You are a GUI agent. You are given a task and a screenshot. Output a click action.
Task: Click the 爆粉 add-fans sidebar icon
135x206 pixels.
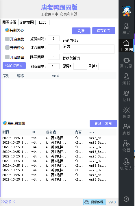[x=126, y=79]
